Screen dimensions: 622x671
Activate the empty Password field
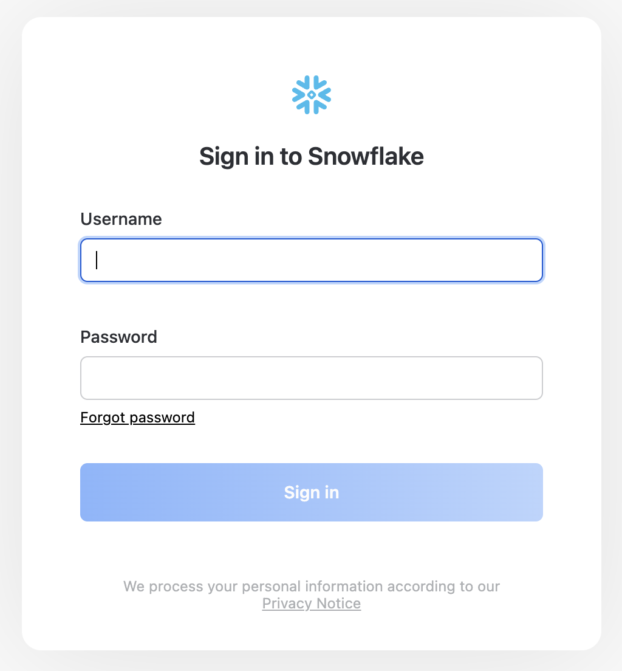(x=311, y=378)
